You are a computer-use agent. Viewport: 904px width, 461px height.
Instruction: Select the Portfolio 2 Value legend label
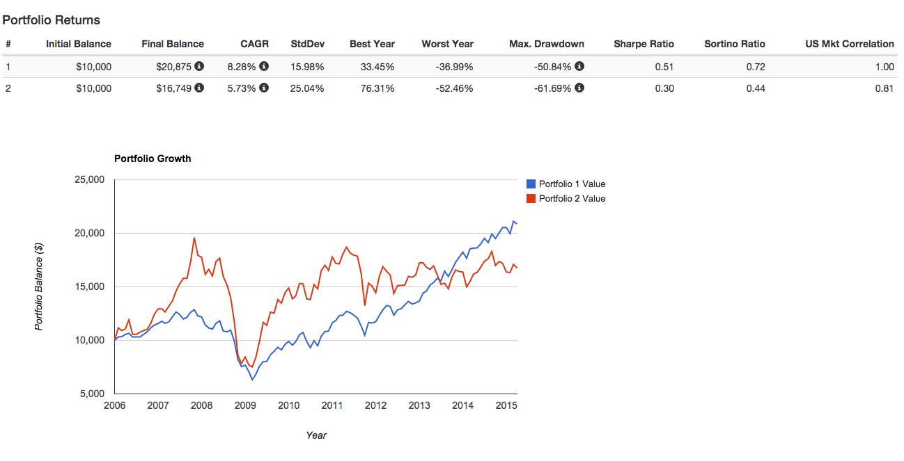coord(572,199)
